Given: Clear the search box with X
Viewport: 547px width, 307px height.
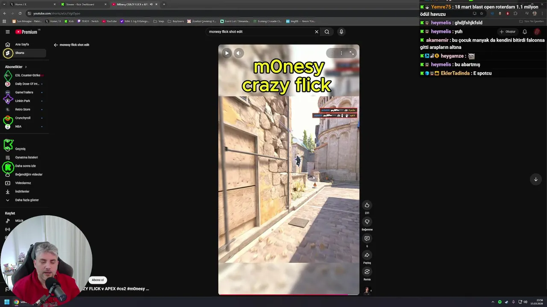Looking at the screenshot, I should [317, 32].
